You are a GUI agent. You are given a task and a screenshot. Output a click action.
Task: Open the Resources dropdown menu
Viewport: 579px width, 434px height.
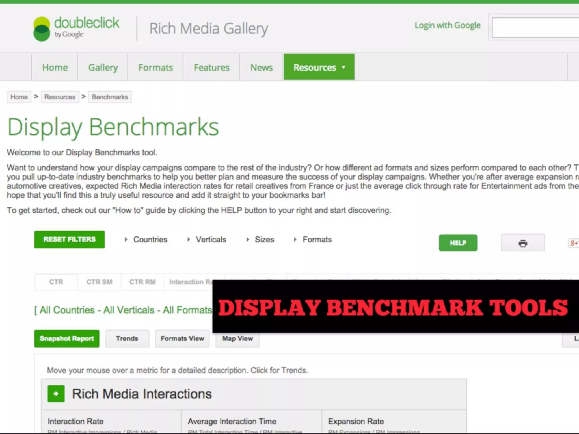click(319, 67)
